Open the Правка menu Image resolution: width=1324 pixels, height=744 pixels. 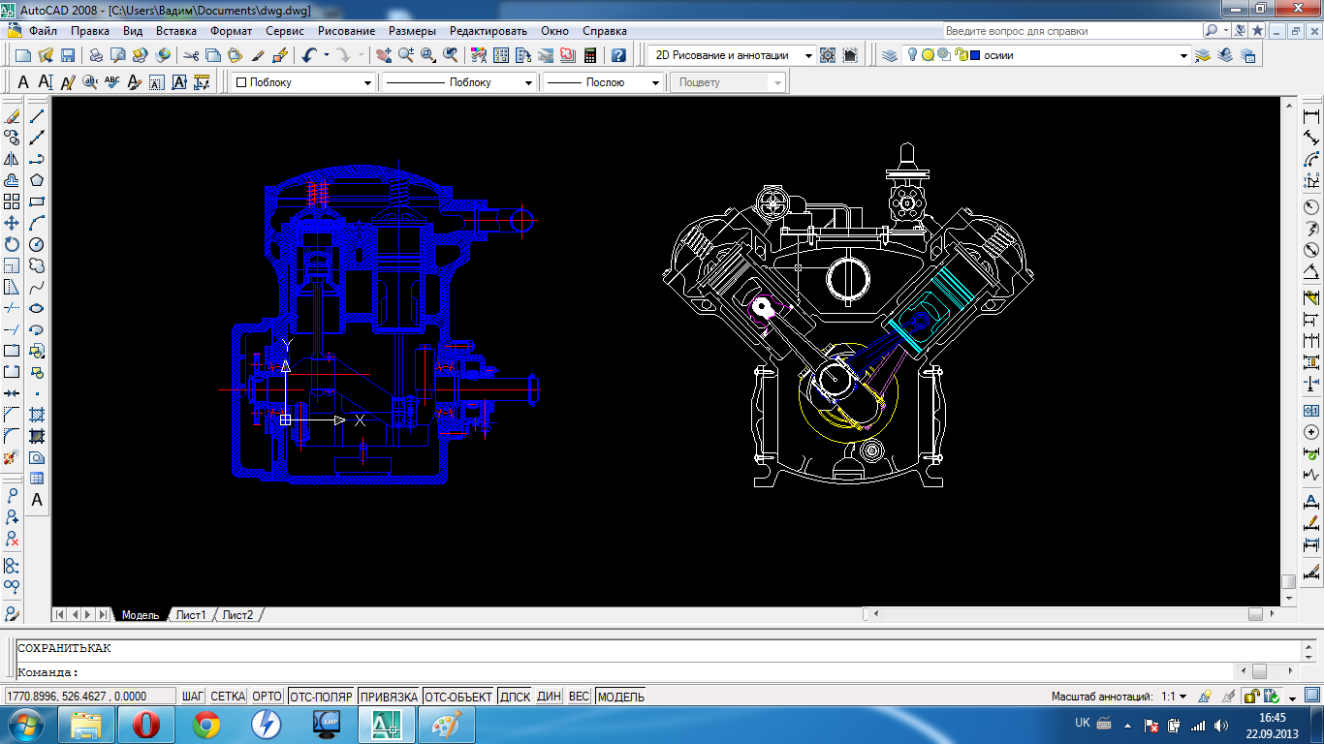90,31
